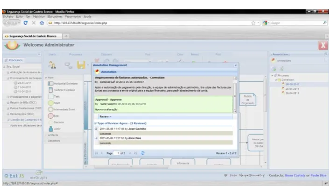Click the yellow Save diskette icon
The width and height of the screenshot is (329, 186).
[x=81, y=65]
